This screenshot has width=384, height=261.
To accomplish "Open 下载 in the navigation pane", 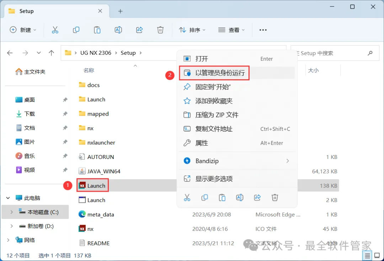I will click(25, 114).
